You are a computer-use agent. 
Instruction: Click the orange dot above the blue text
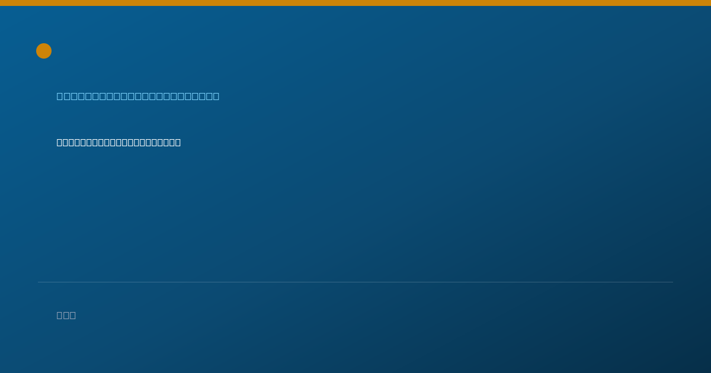(x=44, y=51)
